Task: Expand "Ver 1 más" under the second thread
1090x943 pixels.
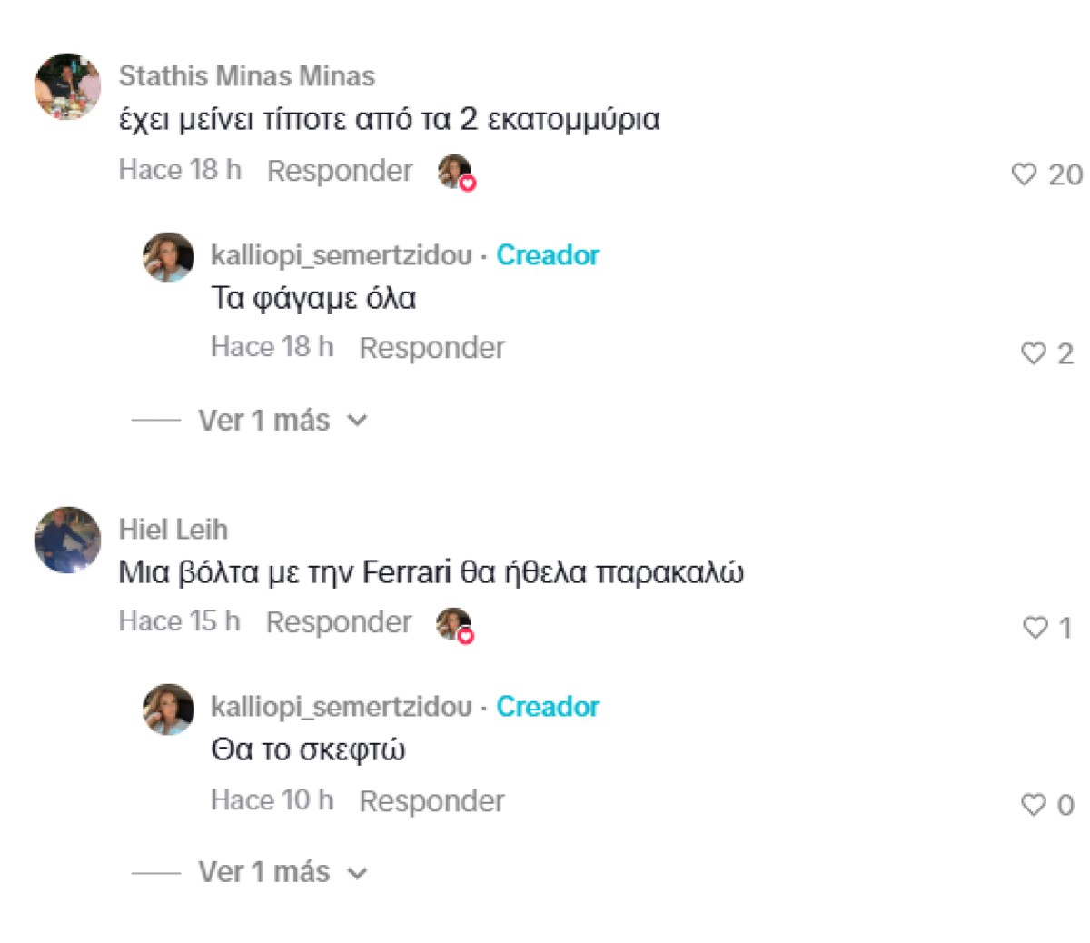Action: pos(263,871)
